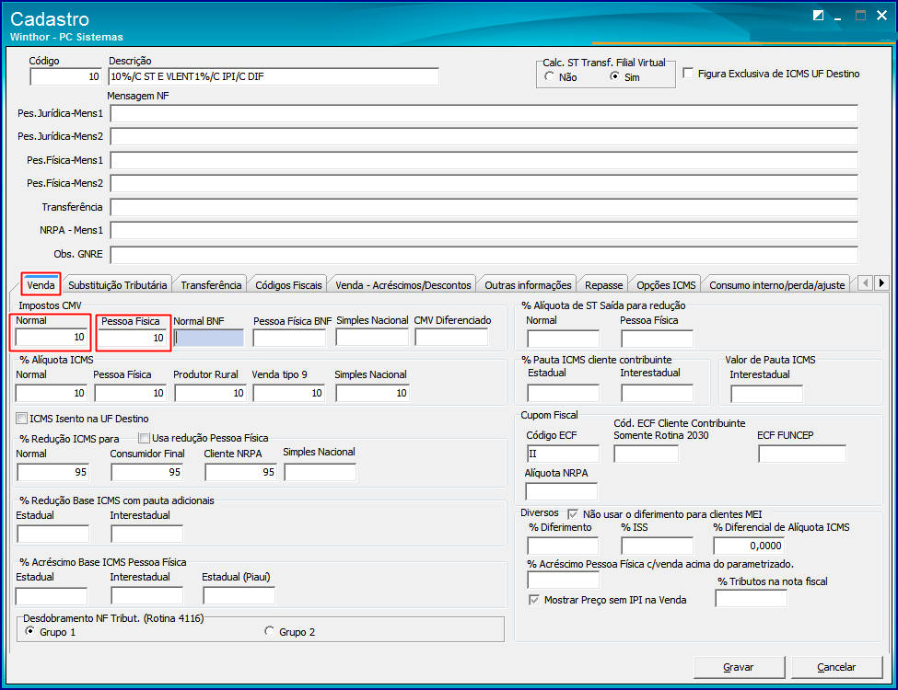Click the Obs. GNRE field
The width and height of the screenshot is (898, 690).
484,254
